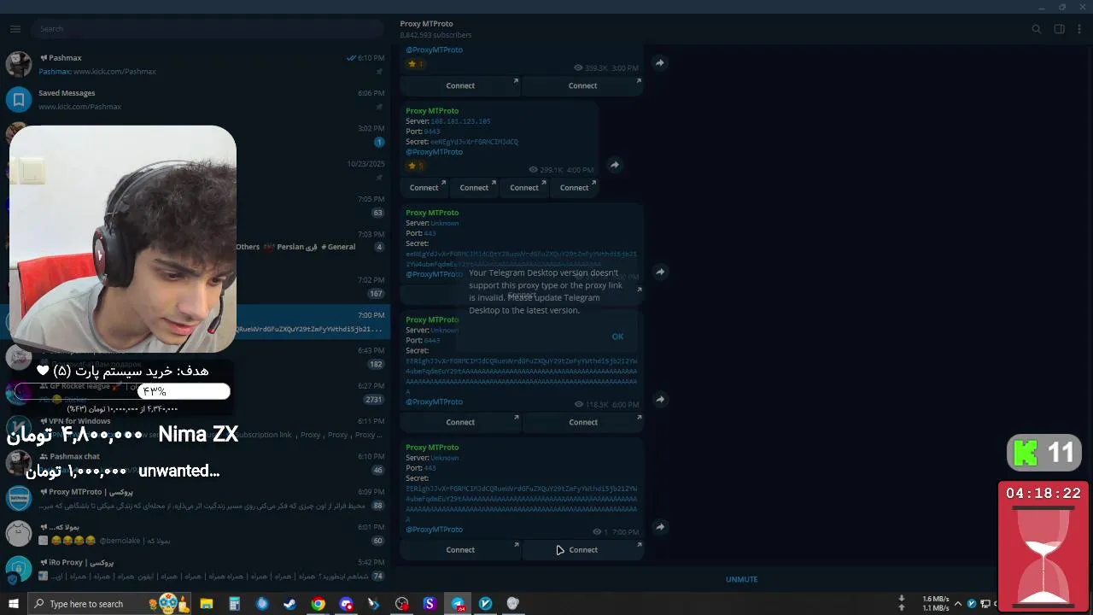
Task: Click right Connect under the 7:00 PM message
Action: (582, 550)
